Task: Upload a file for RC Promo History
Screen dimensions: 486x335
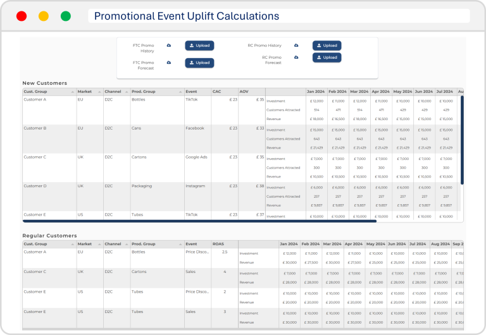Action: click(x=327, y=46)
